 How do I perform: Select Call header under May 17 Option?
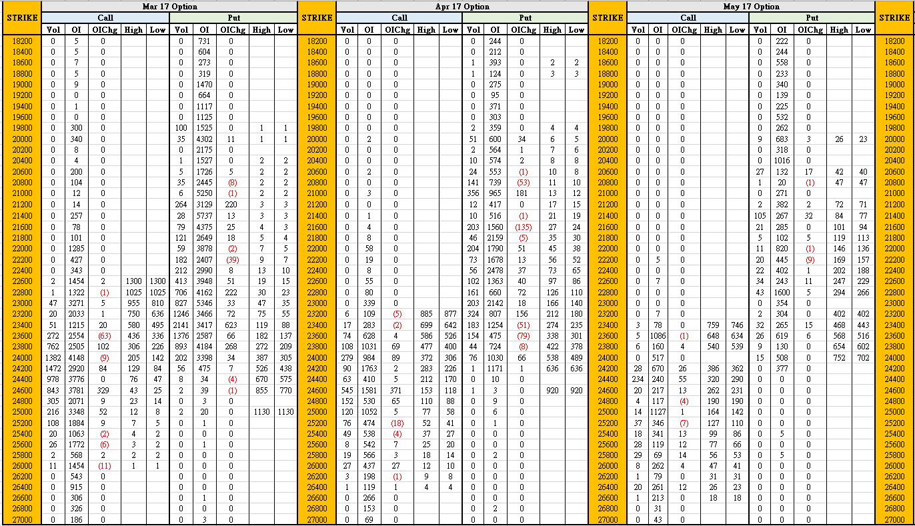pyautogui.click(x=688, y=18)
